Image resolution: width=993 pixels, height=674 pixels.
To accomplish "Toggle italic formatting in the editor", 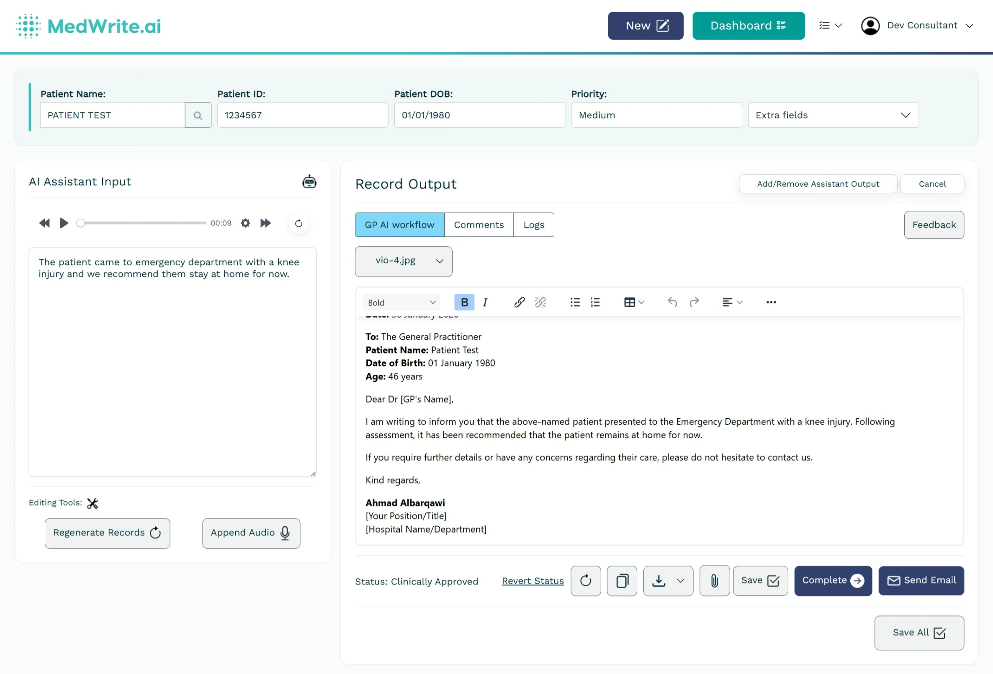I will click(x=485, y=302).
